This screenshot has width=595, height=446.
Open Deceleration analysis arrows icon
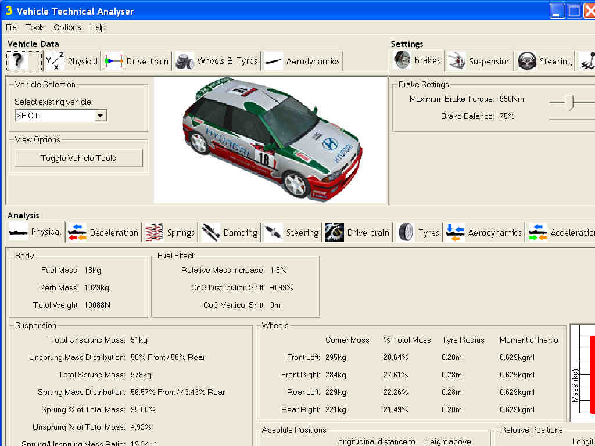pos(77,232)
